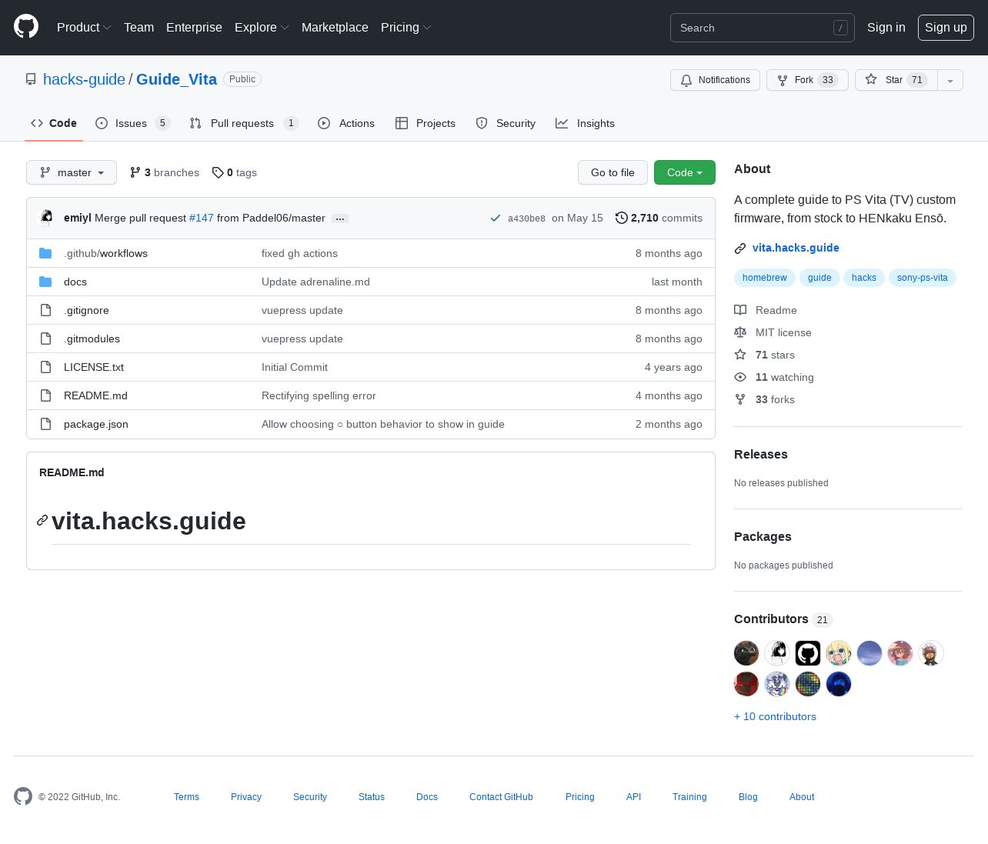Click the fork icon next to 33 forks
This screenshot has width=988, height=844.
point(740,399)
